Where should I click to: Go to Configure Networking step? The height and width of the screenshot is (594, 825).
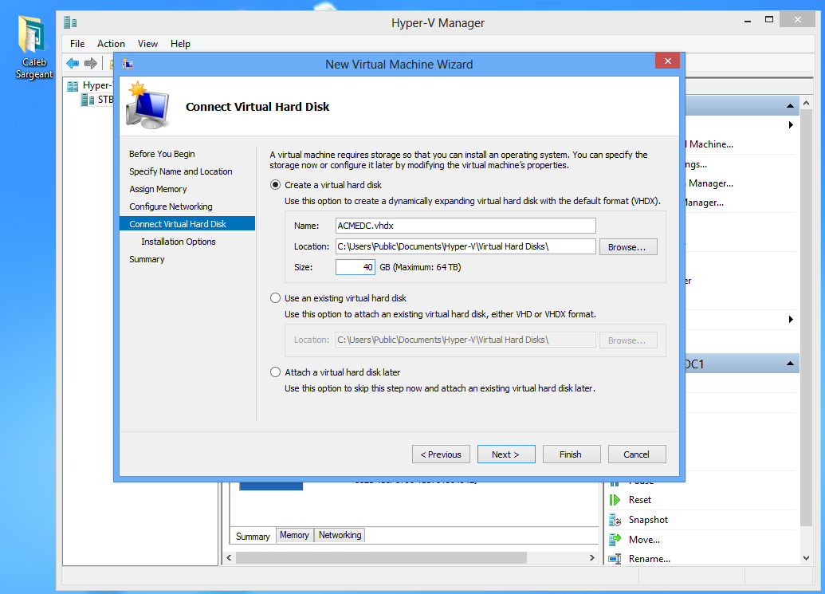(x=171, y=207)
